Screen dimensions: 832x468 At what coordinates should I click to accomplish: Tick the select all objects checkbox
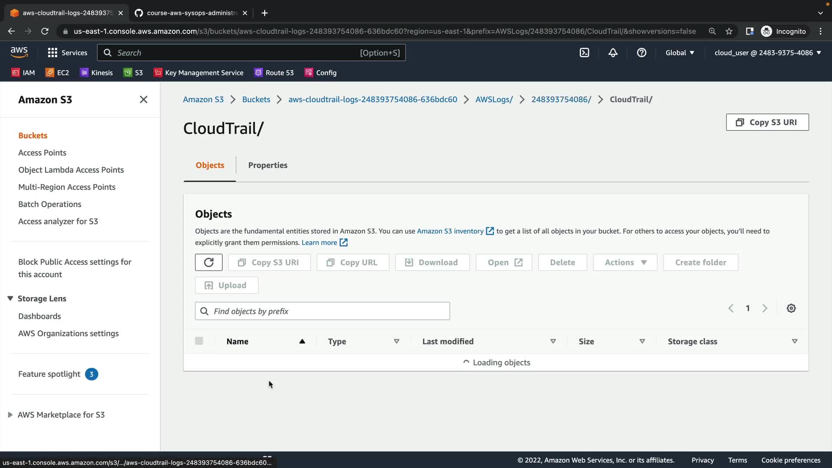pos(199,341)
